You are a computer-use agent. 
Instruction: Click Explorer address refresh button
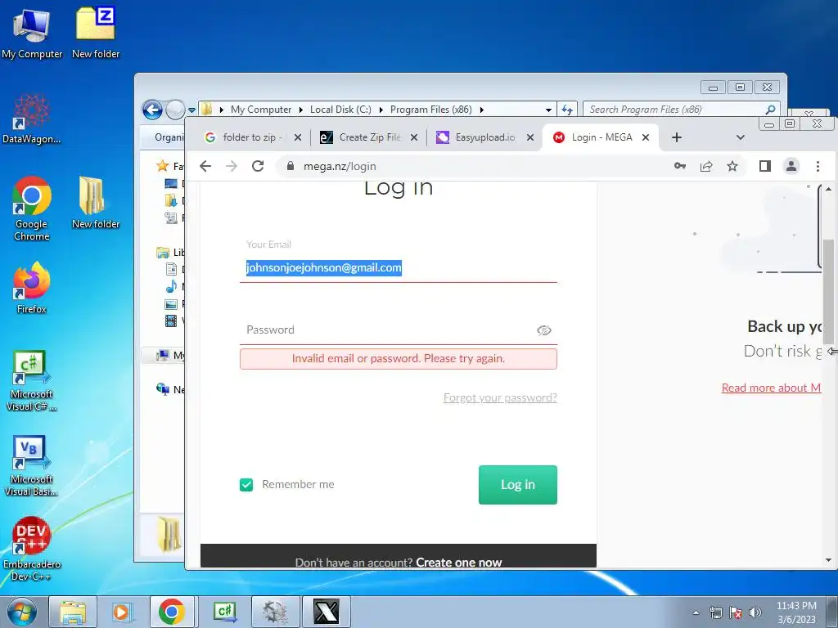coord(567,110)
